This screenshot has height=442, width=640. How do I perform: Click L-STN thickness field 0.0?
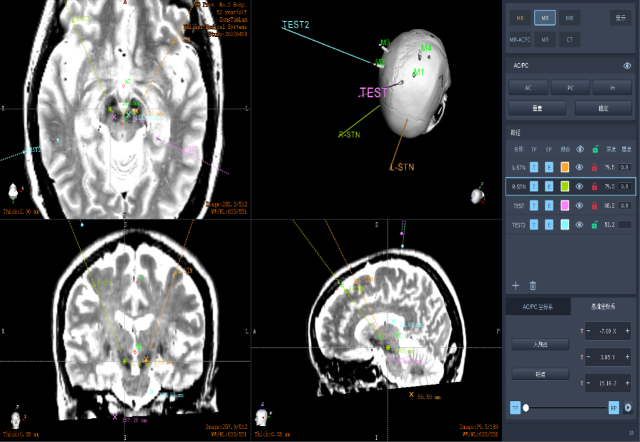624,167
